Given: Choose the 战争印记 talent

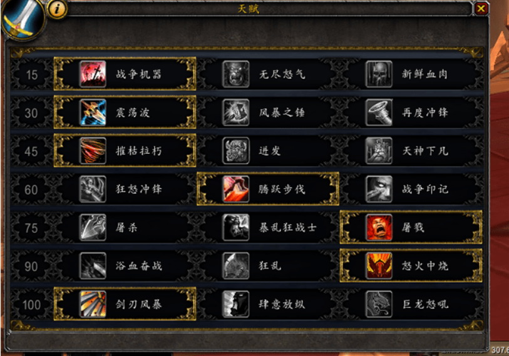Looking at the screenshot, I should [411, 189].
